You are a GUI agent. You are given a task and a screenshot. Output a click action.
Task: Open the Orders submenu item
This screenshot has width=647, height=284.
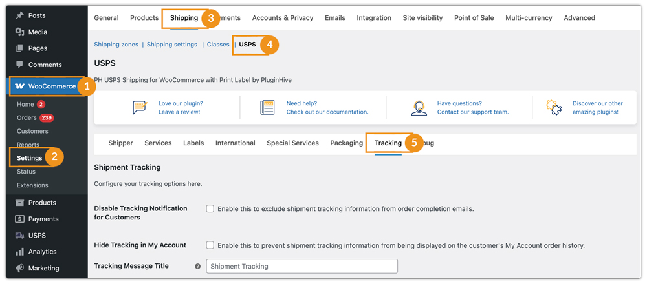tap(27, 117)
